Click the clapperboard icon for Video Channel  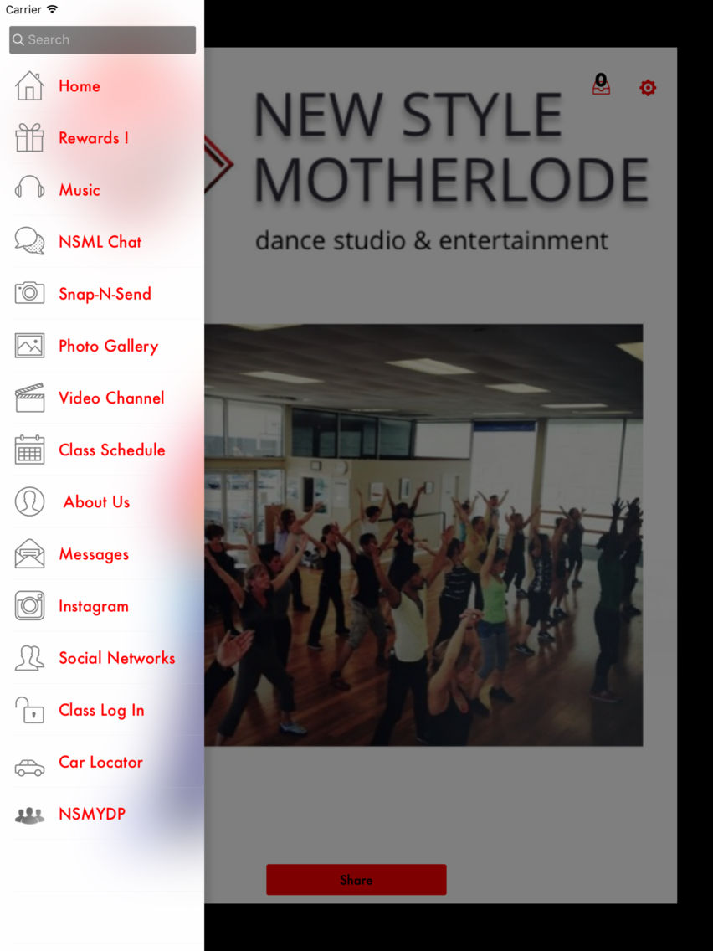click(x=29, y=398)
